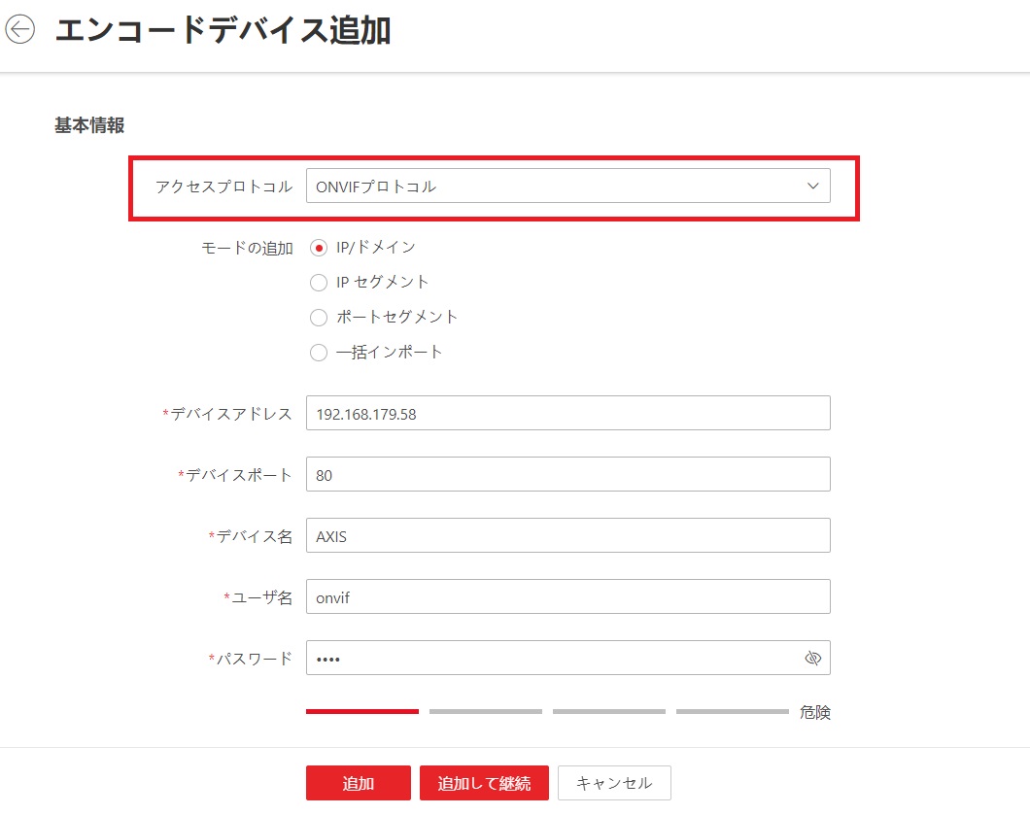Click the デバイスアドレス input field

(x=568, y=413)
